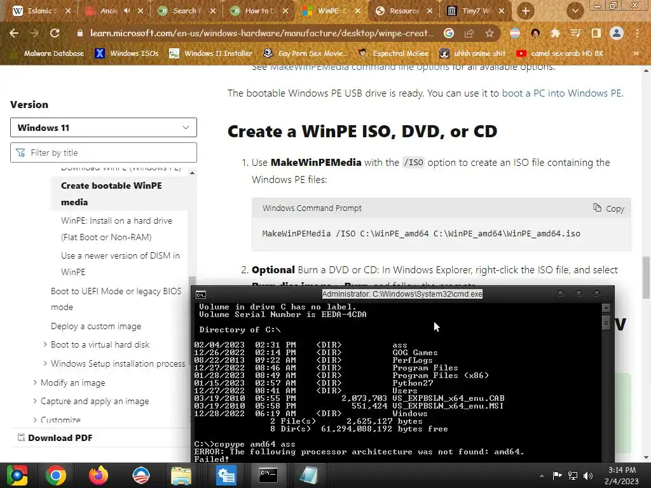651x488 pixels.
Task: Open the Malware Database bookmark
Action: pyautogui.click(x=49, y=53)
